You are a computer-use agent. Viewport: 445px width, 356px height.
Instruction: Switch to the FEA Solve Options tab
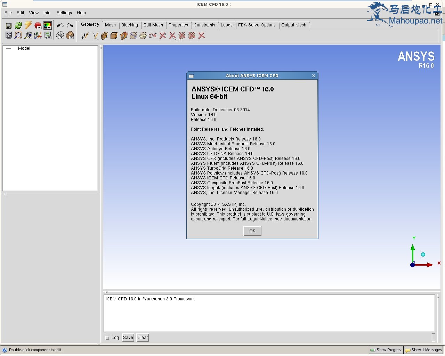[257, 25]
